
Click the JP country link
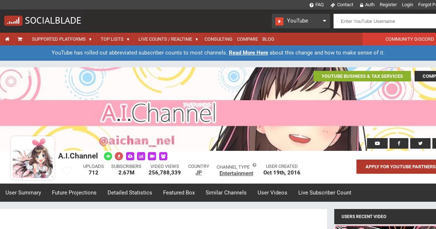coord(199,173)
